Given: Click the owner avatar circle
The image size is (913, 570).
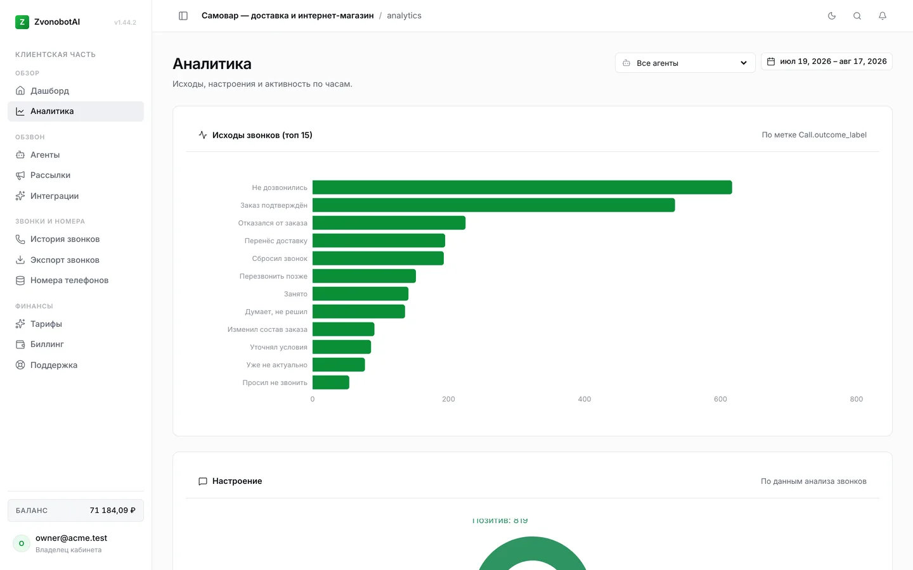Looking at the screenshot, I should (22, 543).
